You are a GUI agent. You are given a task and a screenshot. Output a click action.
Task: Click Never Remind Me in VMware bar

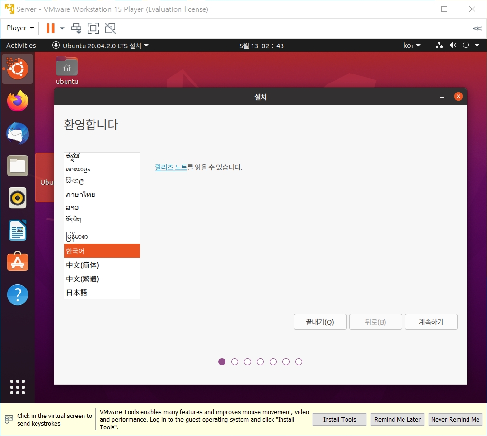[x=455, y=419]
